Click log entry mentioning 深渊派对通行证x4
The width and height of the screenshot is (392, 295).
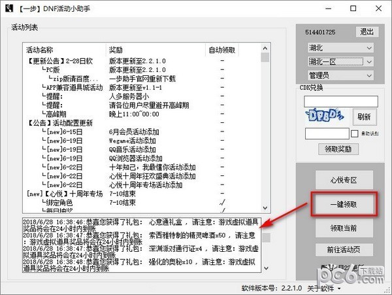click(x=140, y=251)
